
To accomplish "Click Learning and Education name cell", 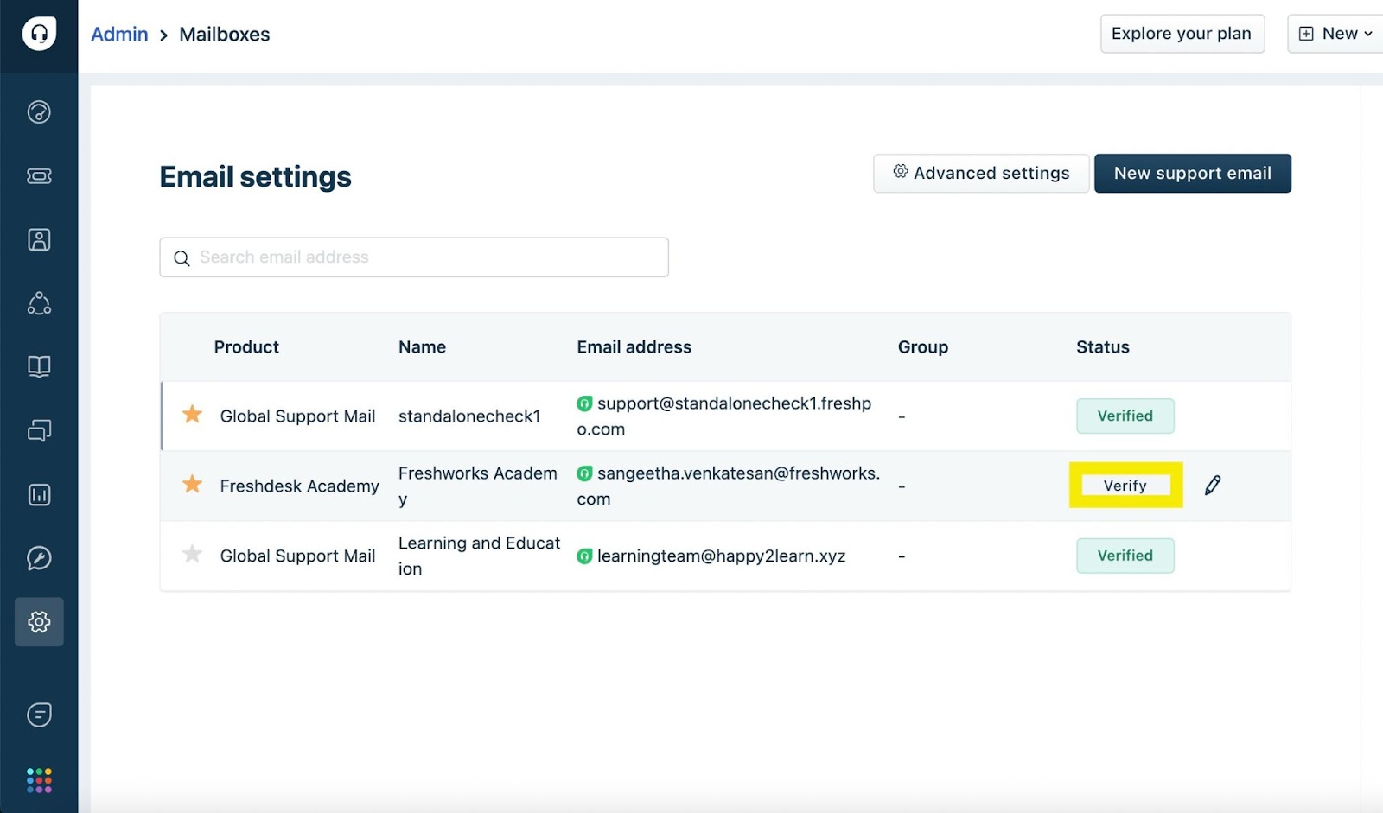I will [x=480, y=556].
